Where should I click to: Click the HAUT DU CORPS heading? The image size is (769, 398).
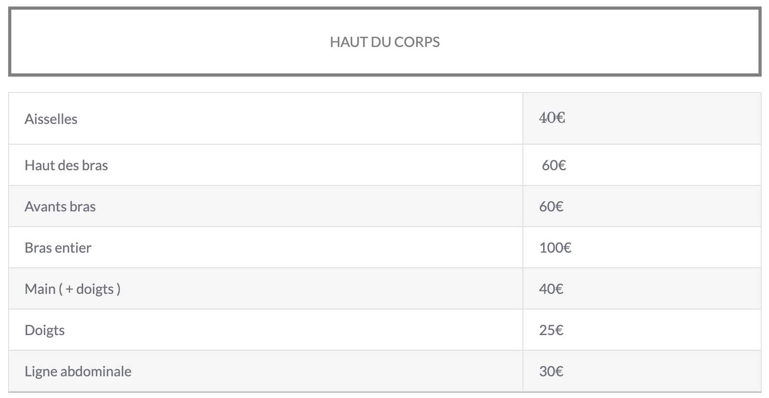tap(384, 42)
